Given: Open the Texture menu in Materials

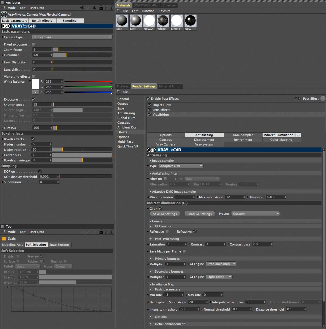Looking at the screenshot, I should click(164, 11).
